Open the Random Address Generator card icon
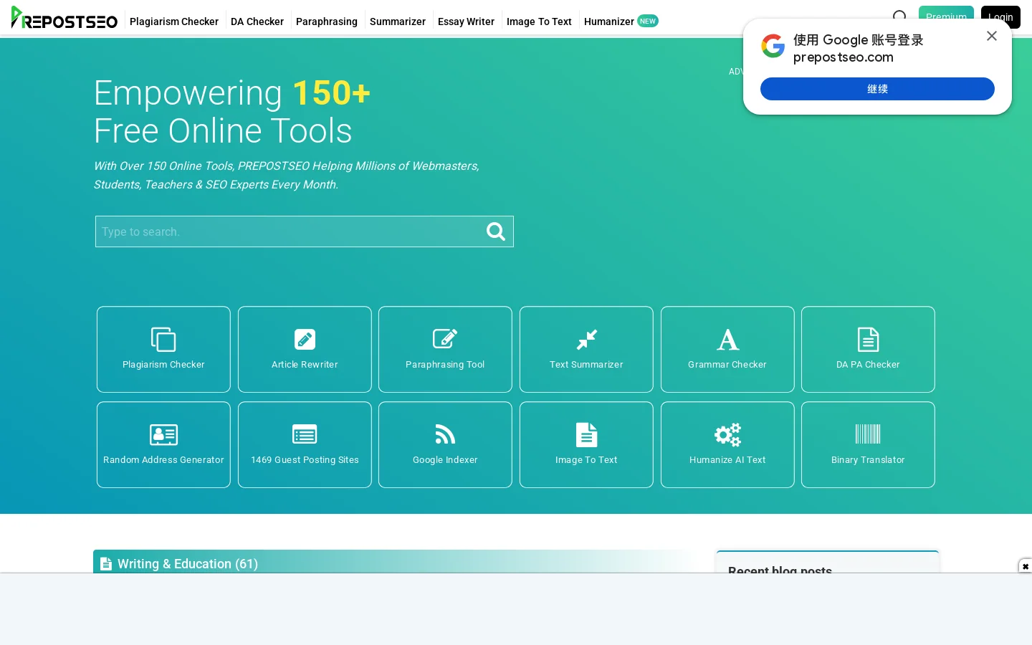Image resolution: width=1032 pixels, height=645 pixels. point(163,435)
